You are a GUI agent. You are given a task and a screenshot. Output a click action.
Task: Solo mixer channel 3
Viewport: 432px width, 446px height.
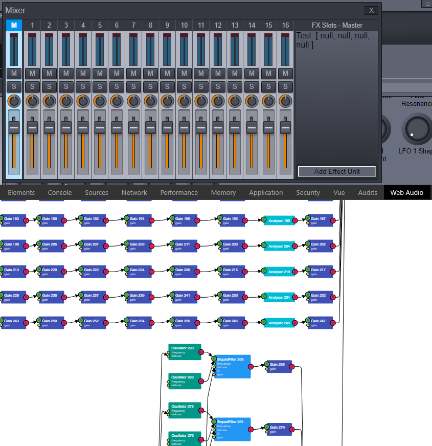coord(66,86)
